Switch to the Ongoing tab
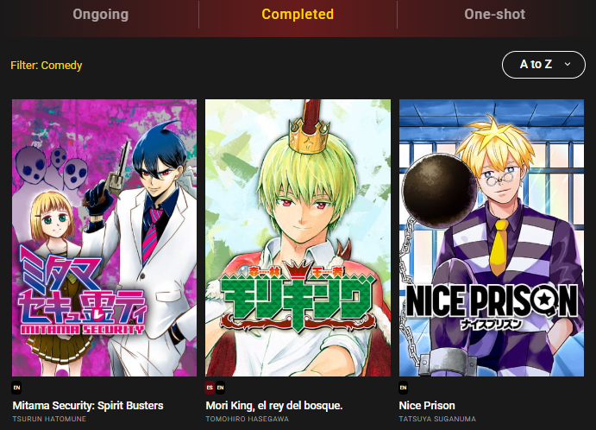Image resolution: width=596 pixels, height=430 pixels. [x=100, y=15]
